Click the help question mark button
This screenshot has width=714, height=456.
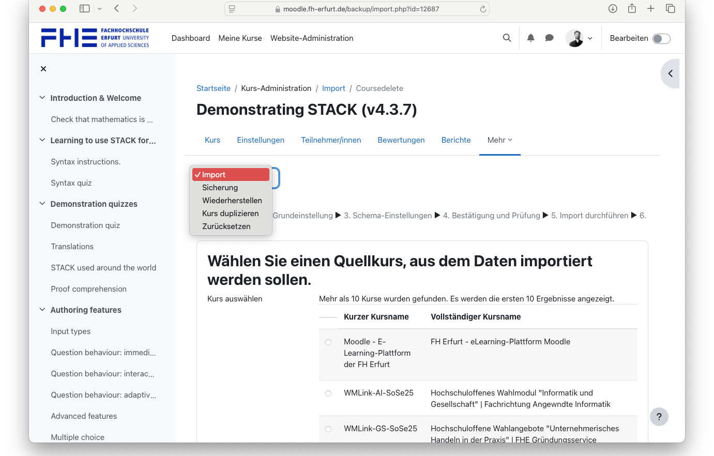tap(659, 417)
